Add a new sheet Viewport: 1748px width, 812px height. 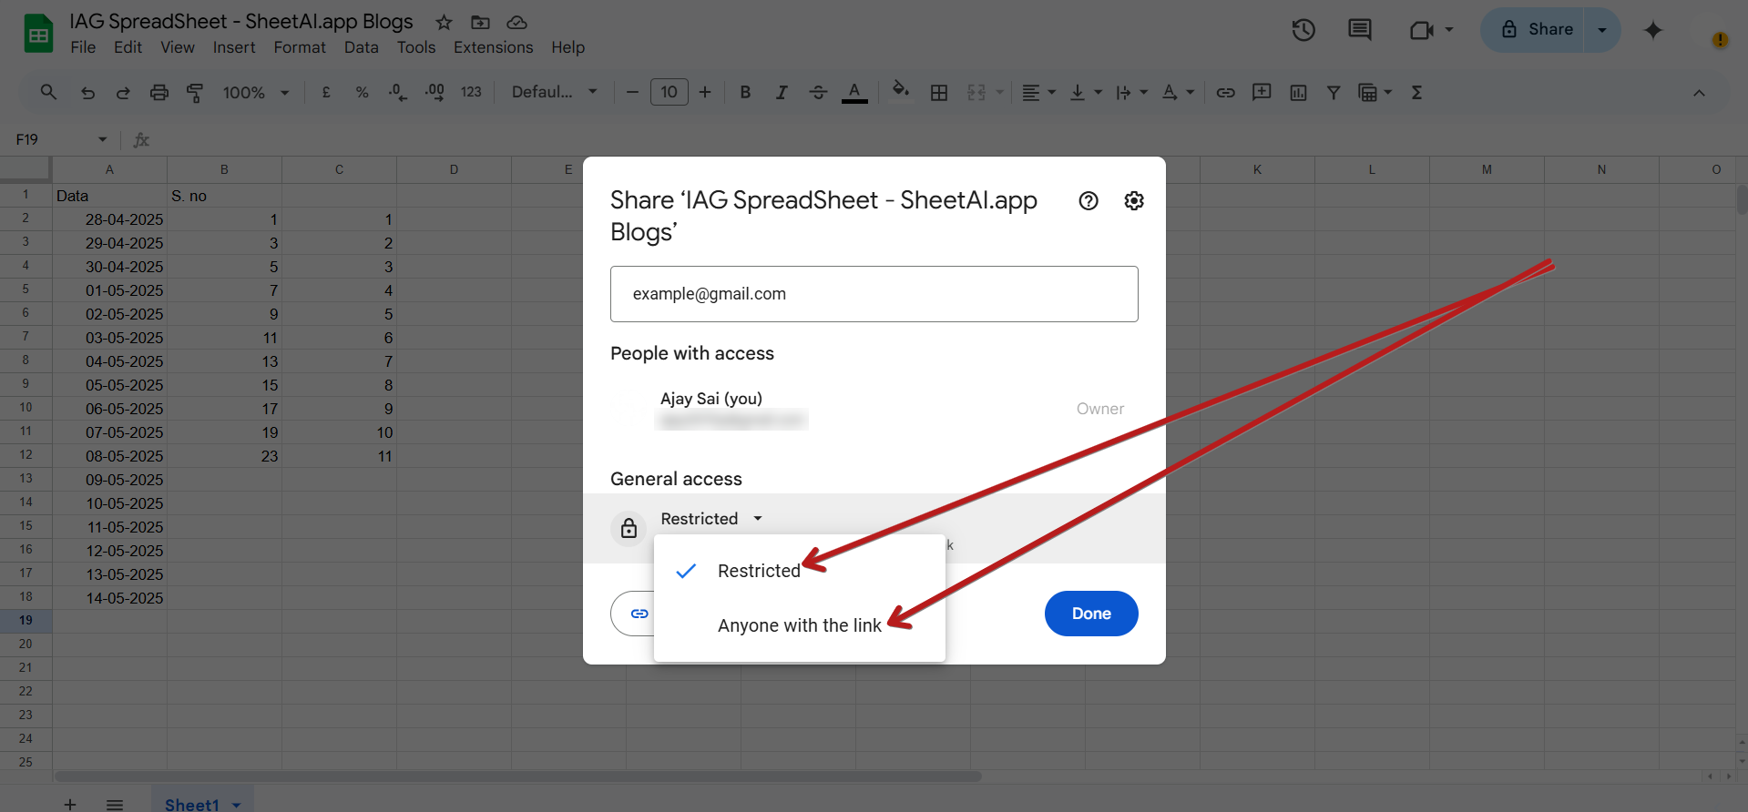[70, 805]
